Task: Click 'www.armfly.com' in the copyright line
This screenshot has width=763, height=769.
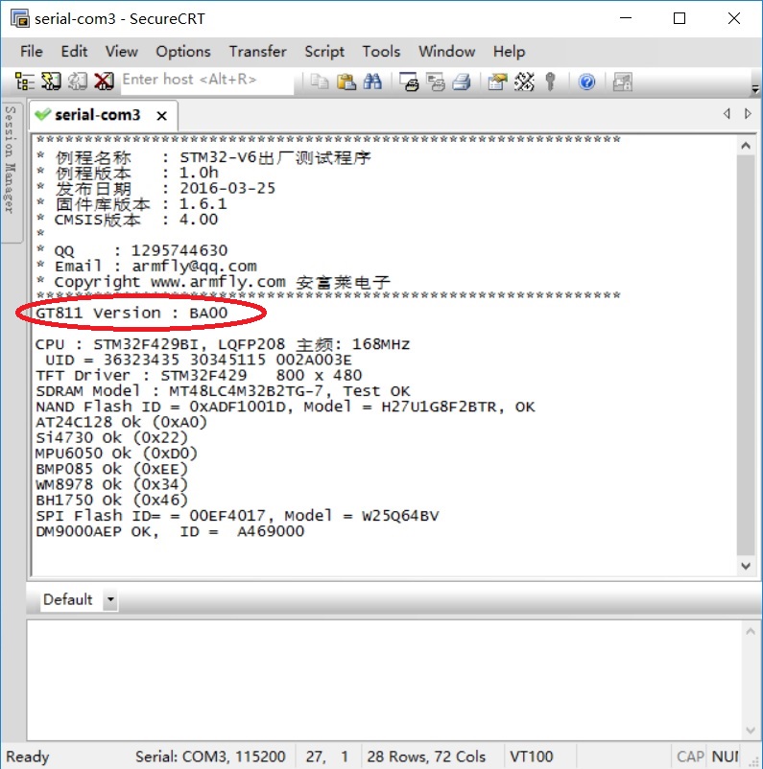Action: coord(218,282)
